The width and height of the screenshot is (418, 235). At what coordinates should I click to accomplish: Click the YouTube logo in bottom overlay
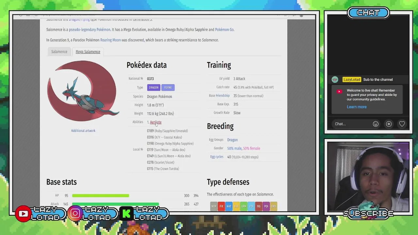[23, 214]
